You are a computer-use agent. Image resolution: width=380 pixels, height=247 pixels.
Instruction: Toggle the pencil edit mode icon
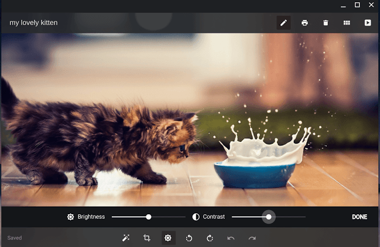tap(283, 23)
